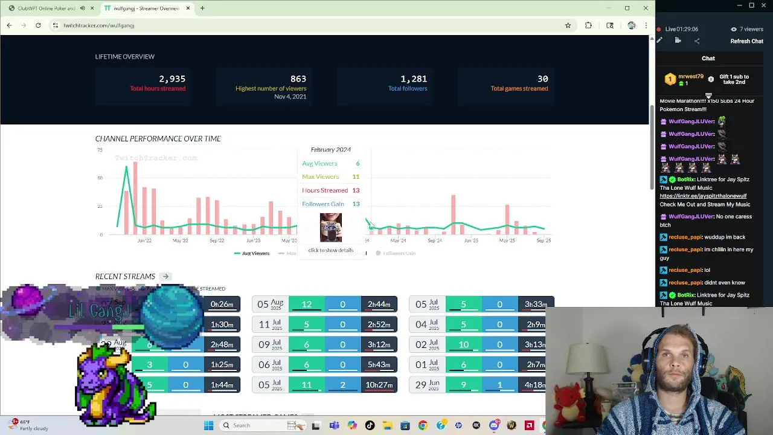
Task: Close the ClubWPT Online Poker tab
Action: 92,8
